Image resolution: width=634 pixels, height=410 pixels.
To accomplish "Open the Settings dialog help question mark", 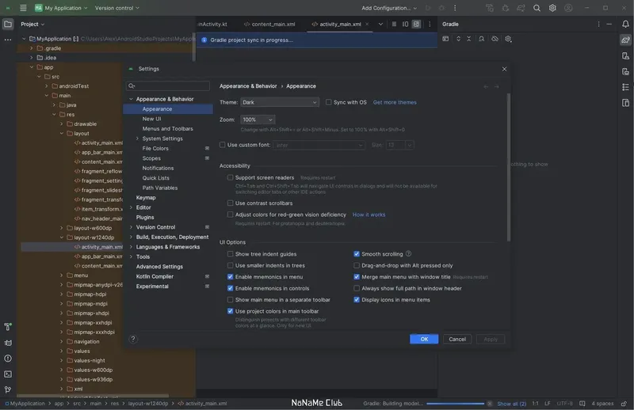I will point(133,340).
